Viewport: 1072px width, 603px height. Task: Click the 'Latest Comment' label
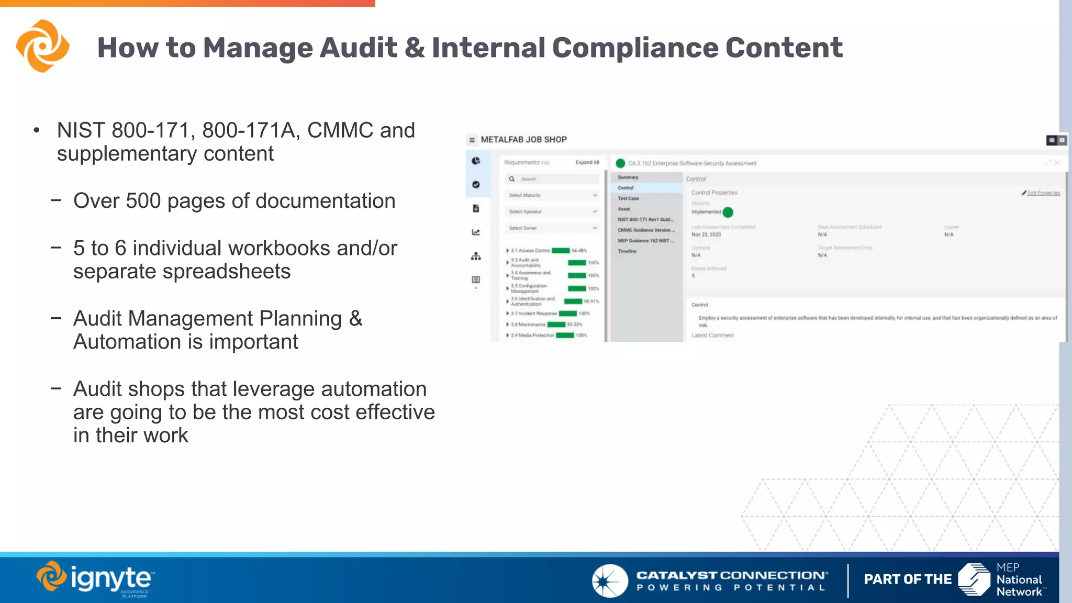click(x=712, y=336)
